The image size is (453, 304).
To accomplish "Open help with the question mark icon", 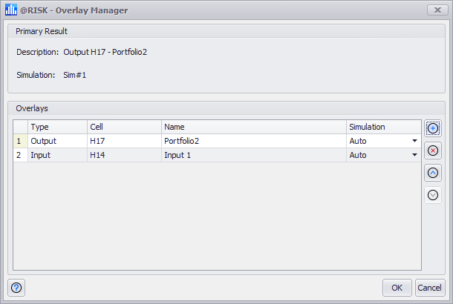I will (17, 288).
